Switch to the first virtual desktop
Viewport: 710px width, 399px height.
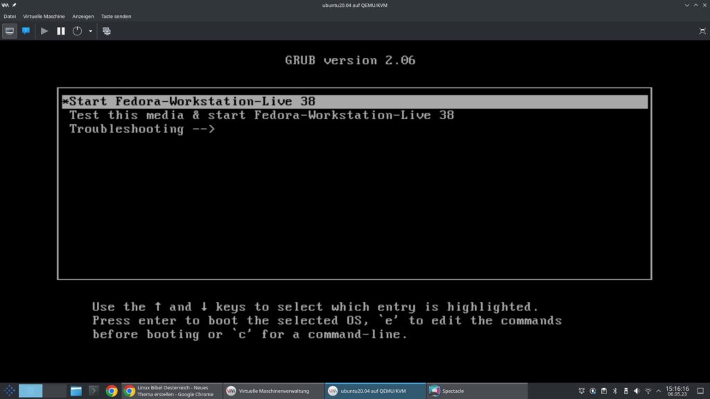pos(31,391)
